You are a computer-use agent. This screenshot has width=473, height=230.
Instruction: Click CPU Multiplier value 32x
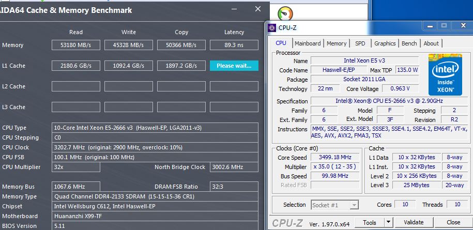(x=75, y=167)
